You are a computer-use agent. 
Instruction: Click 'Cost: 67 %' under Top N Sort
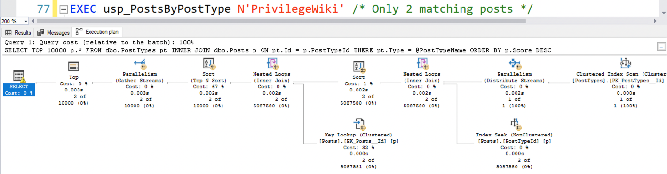(x=208, y=87)
